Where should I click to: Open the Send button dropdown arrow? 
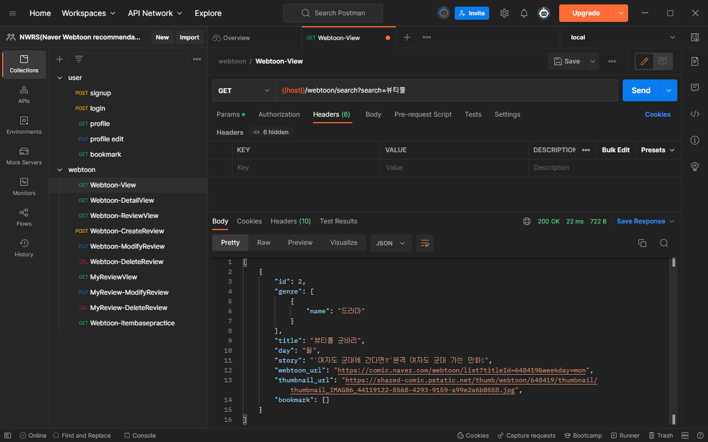(668, 90)
